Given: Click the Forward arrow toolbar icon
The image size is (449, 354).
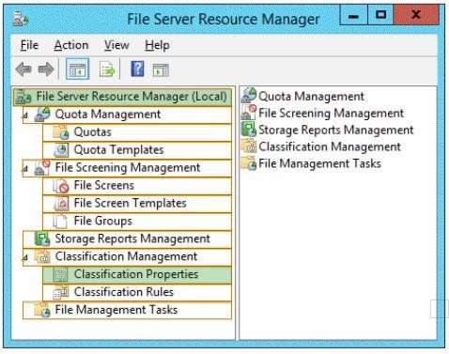Looking at the screenshot, I should coord(46,69).
